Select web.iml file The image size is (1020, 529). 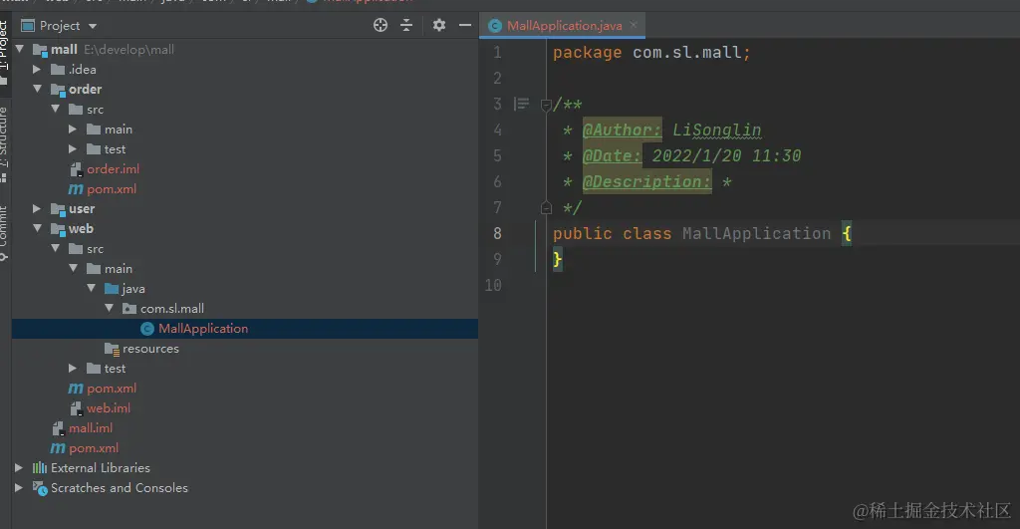coord(108,408)
